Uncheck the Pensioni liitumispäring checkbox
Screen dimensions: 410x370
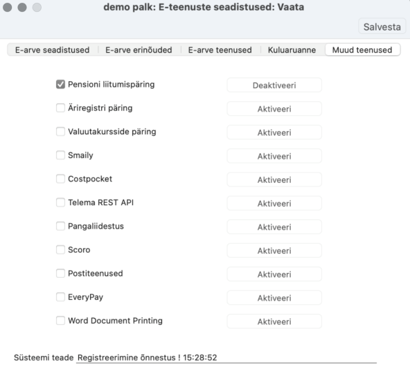(60, 85)
